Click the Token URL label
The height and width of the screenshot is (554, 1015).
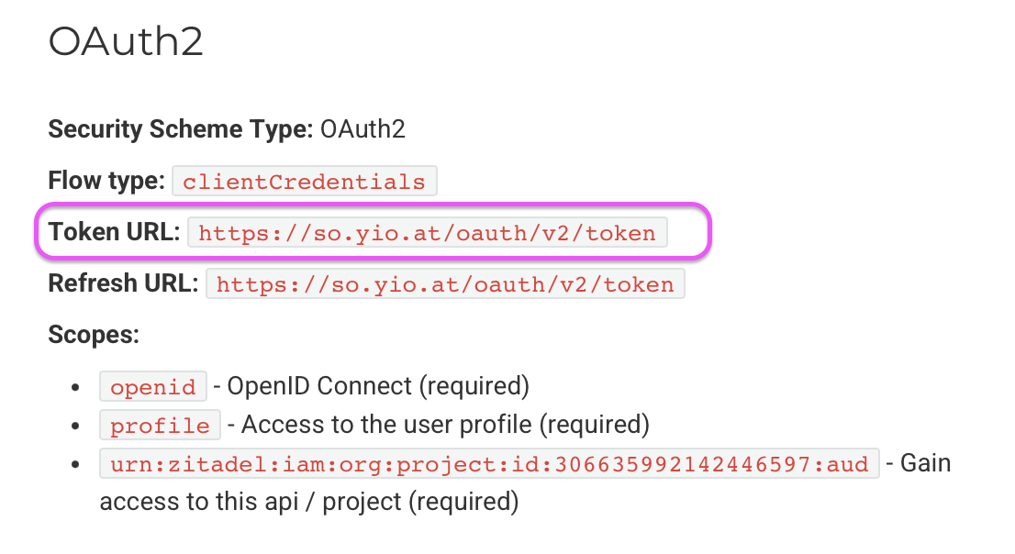tap(114, 232)
